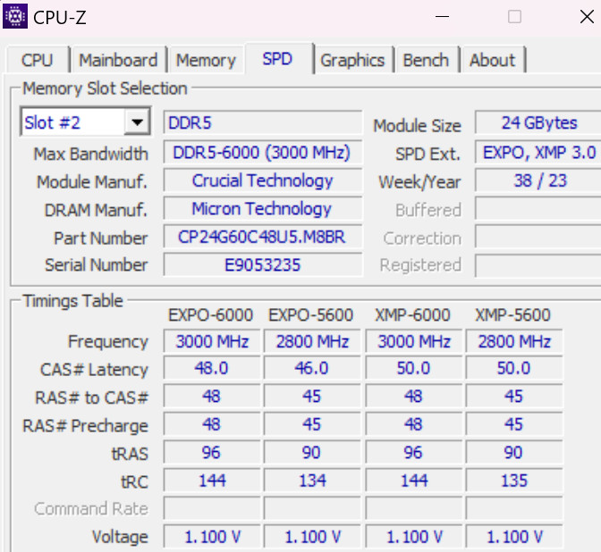Select the EXPO-6000 tRAS value 96
Viewport: 601px width, 552px height.
coord(212,452)
